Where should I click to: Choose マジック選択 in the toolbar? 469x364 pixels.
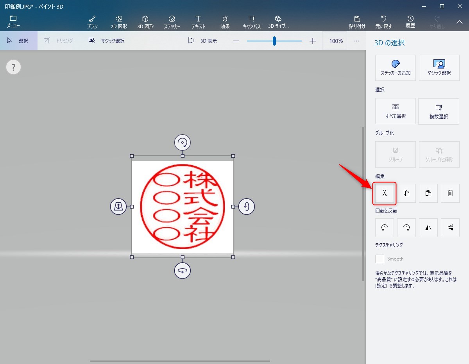pyautogui.click(x=107, y=41)
